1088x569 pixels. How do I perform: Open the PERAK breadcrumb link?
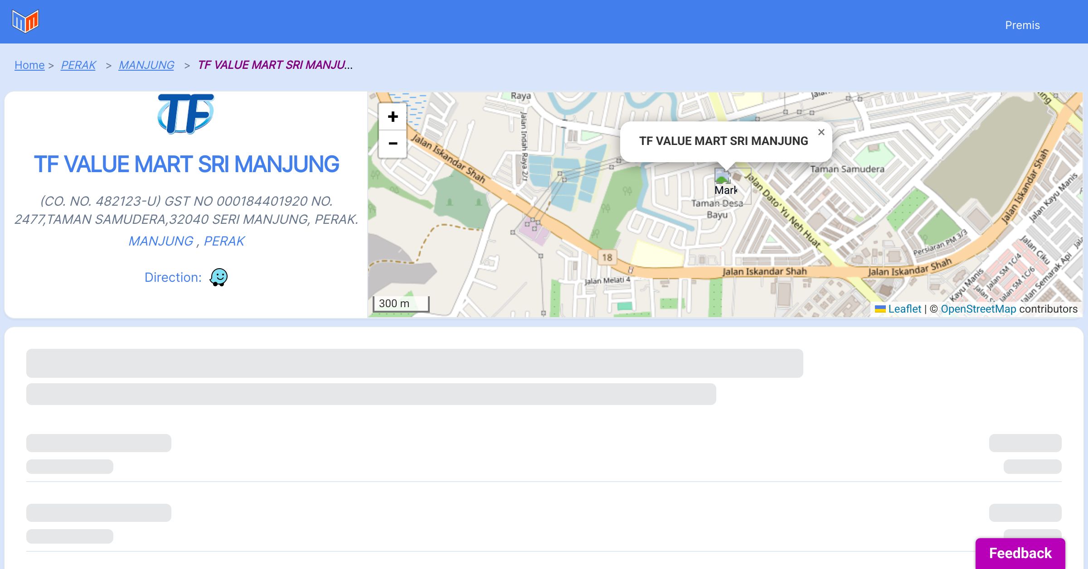(x=78, y=65)
